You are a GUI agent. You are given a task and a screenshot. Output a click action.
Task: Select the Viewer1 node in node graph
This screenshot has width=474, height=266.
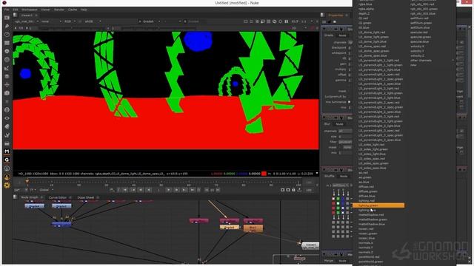pos(310,246)
